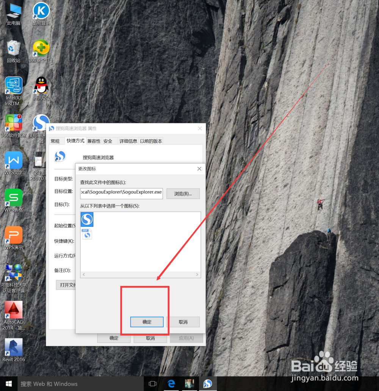Open the 此电脑 desktop icon

pos(14,14)
